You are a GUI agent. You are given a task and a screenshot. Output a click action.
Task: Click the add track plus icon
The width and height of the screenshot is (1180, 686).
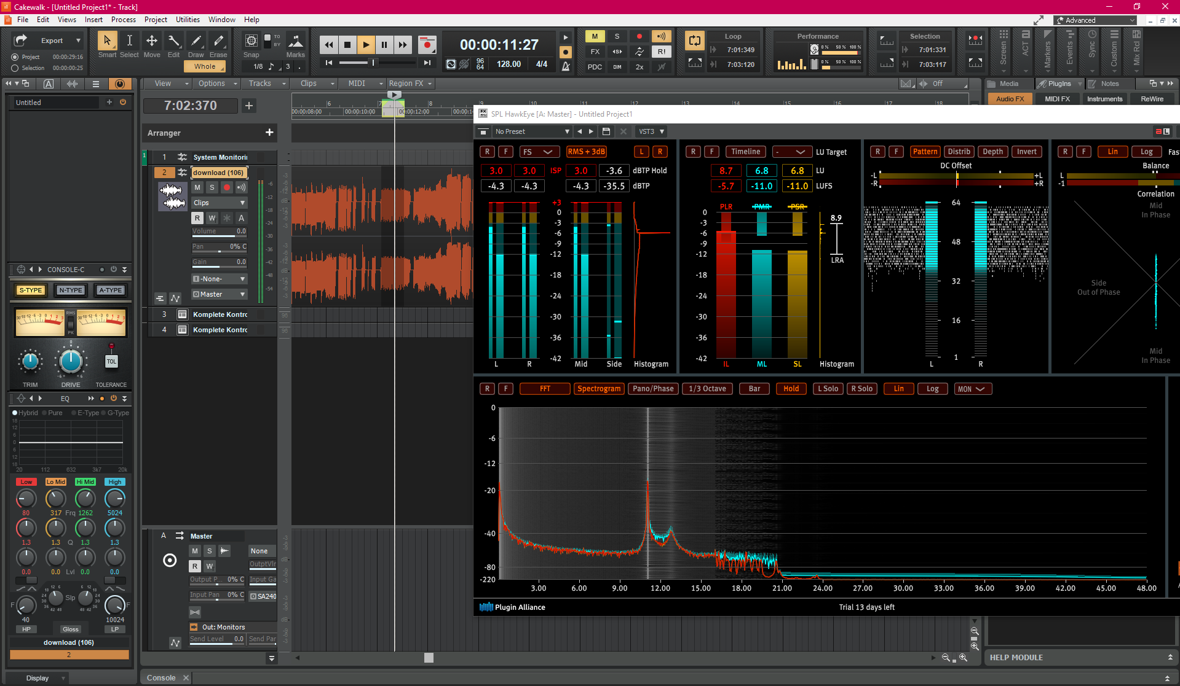pos(249,106)
